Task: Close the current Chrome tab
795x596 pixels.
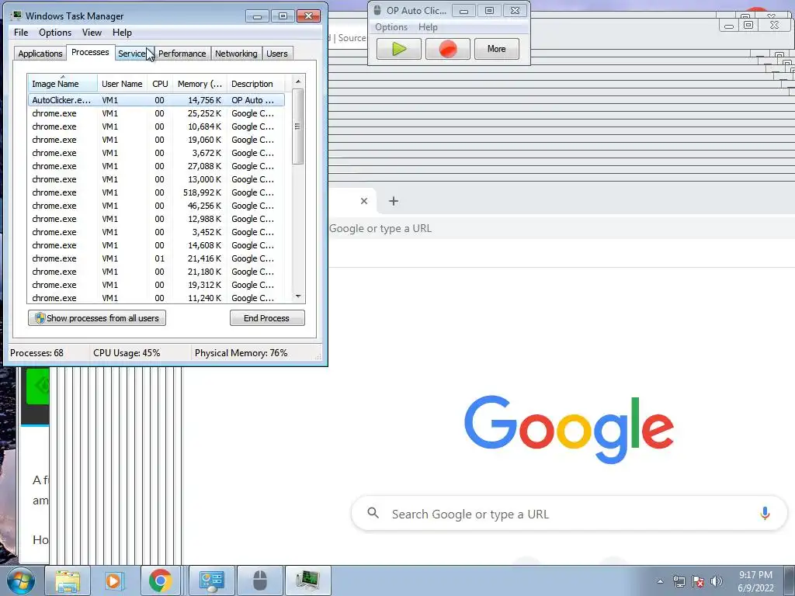Action: tap(364, 201)
